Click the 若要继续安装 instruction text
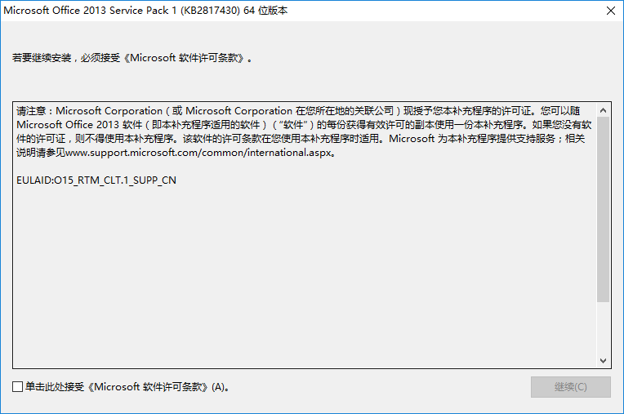 coord(42,58)
